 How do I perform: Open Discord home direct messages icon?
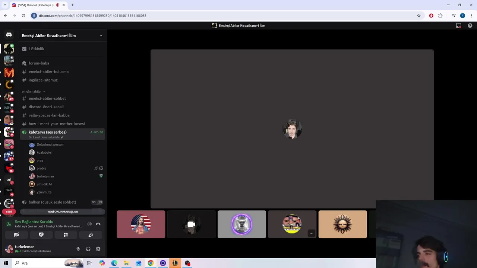tap(9, 35)
